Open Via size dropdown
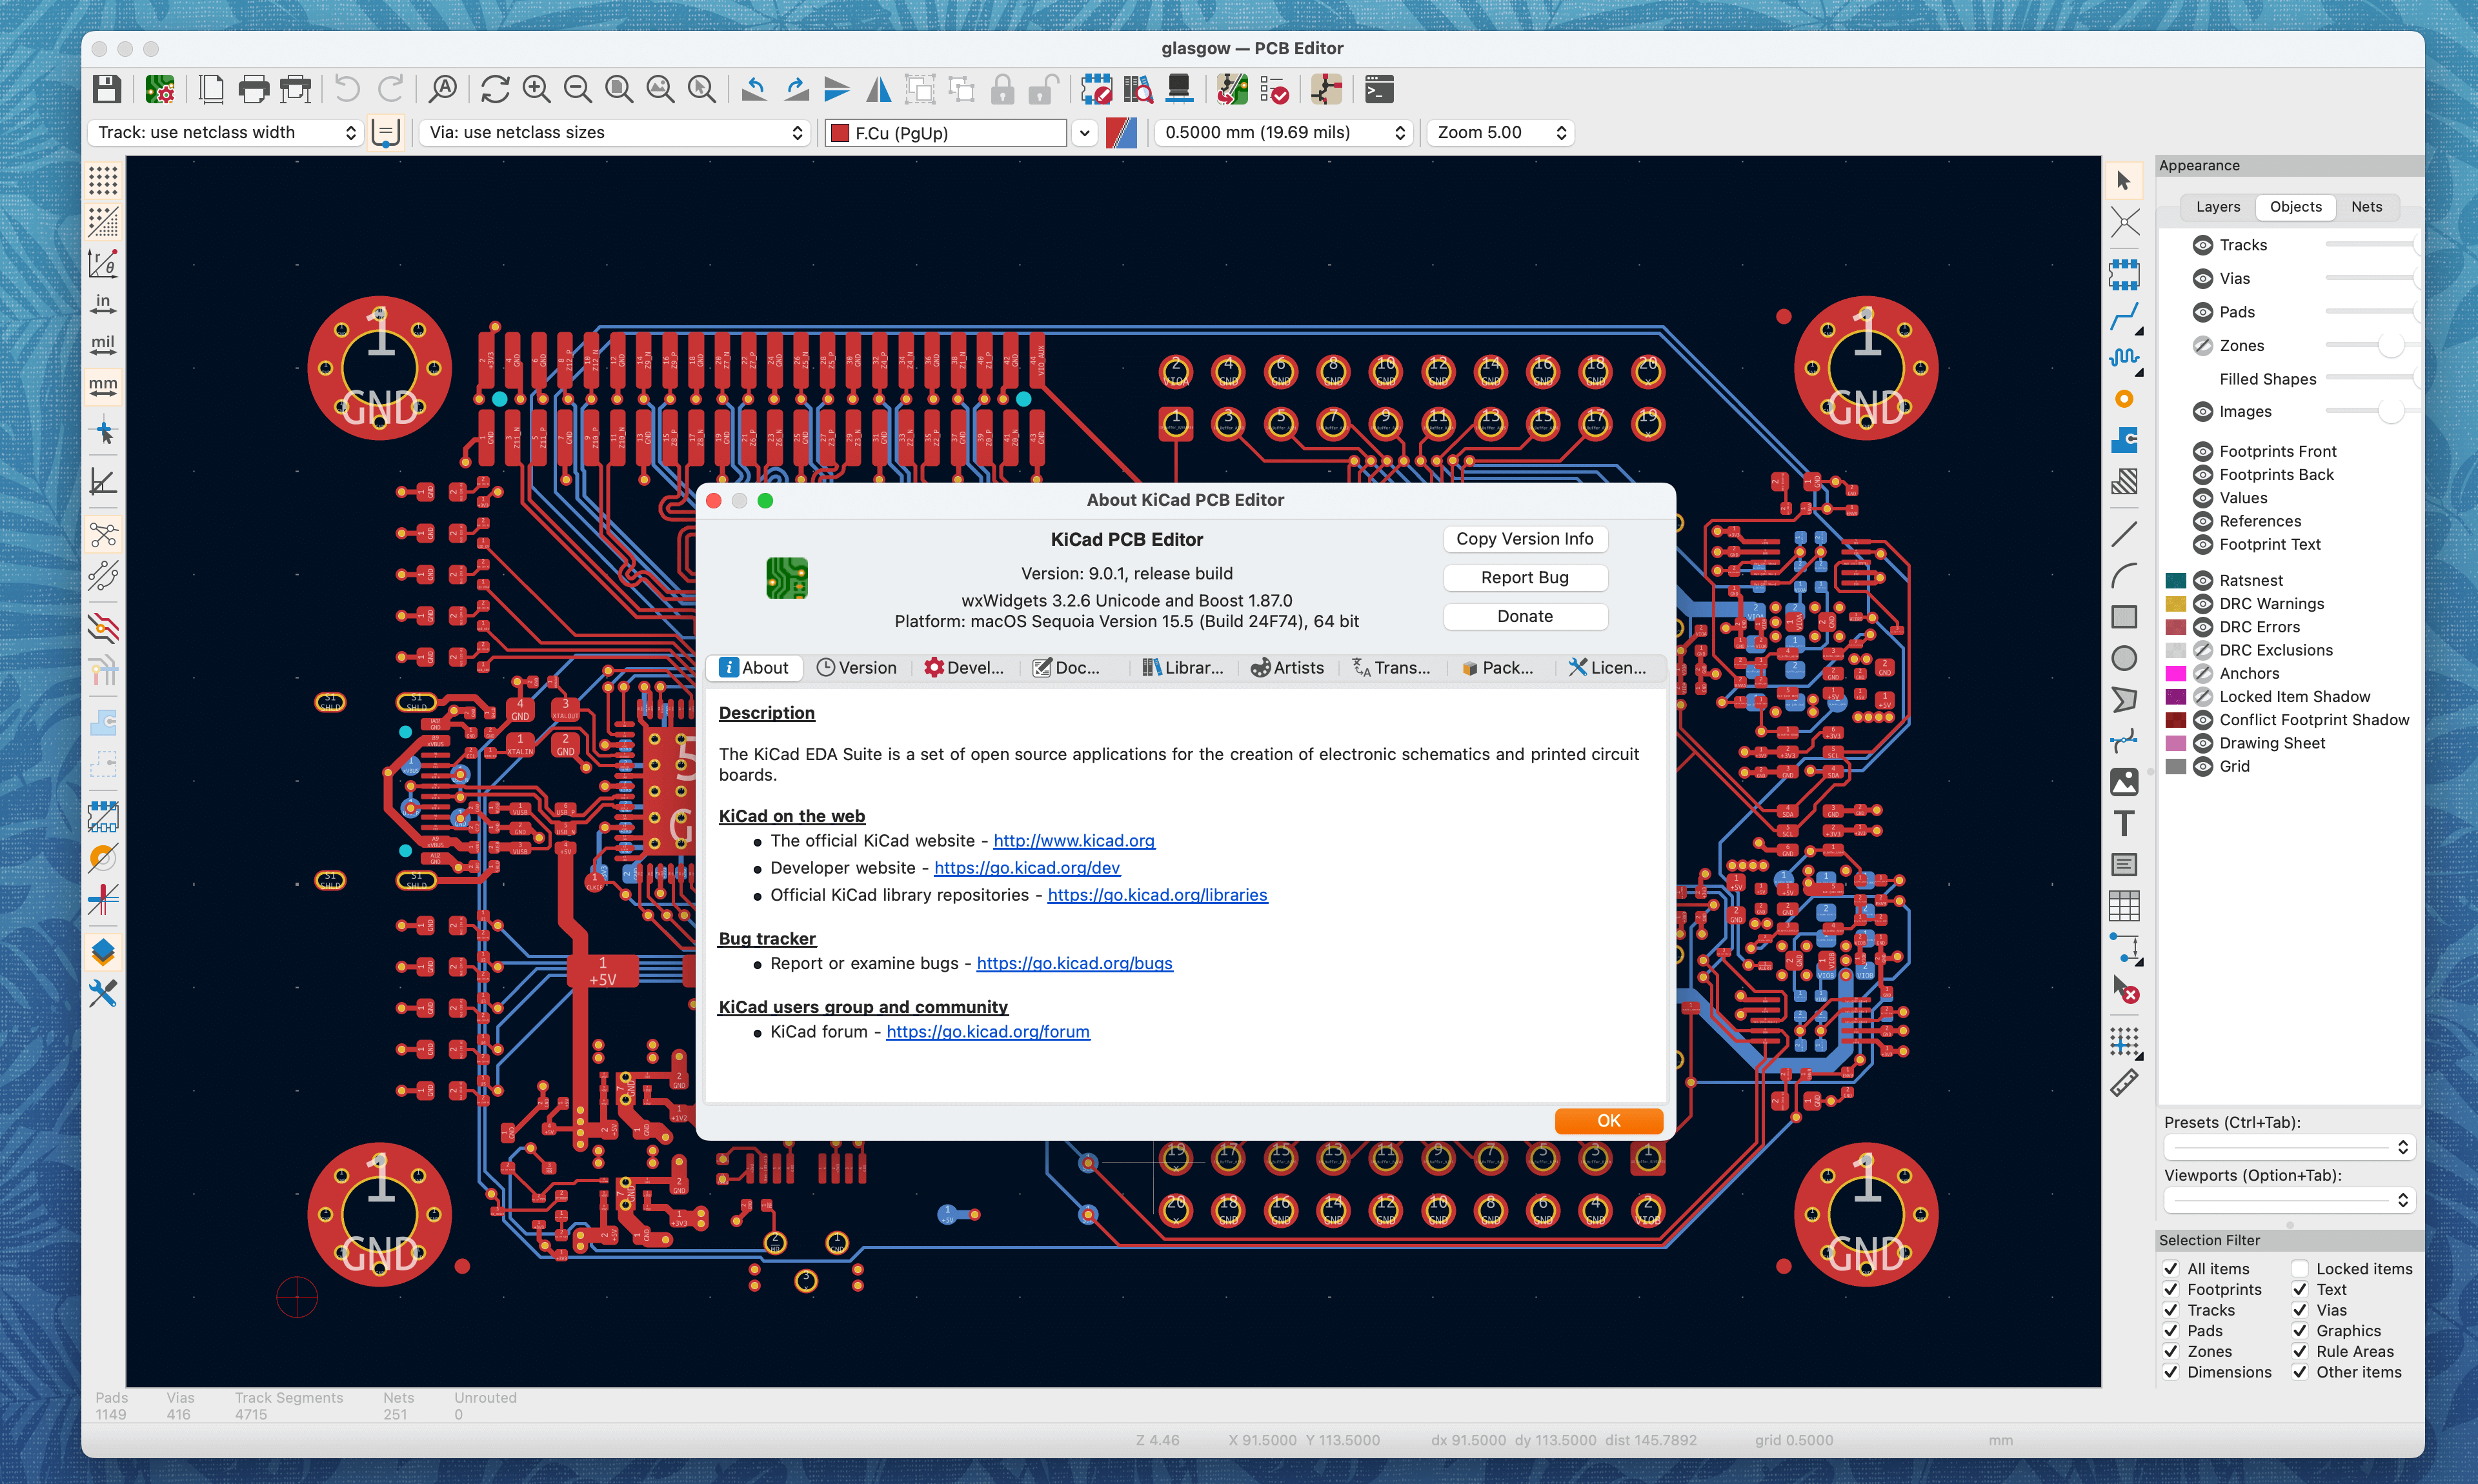Viewport: 2478px width, 1484px height. (x=614, y=132)
